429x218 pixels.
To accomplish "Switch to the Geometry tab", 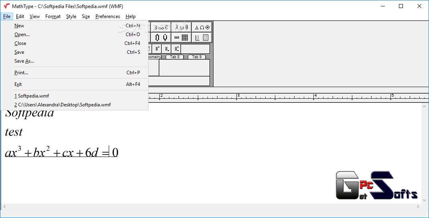I will pyautogui.click(x=155, y=57).
